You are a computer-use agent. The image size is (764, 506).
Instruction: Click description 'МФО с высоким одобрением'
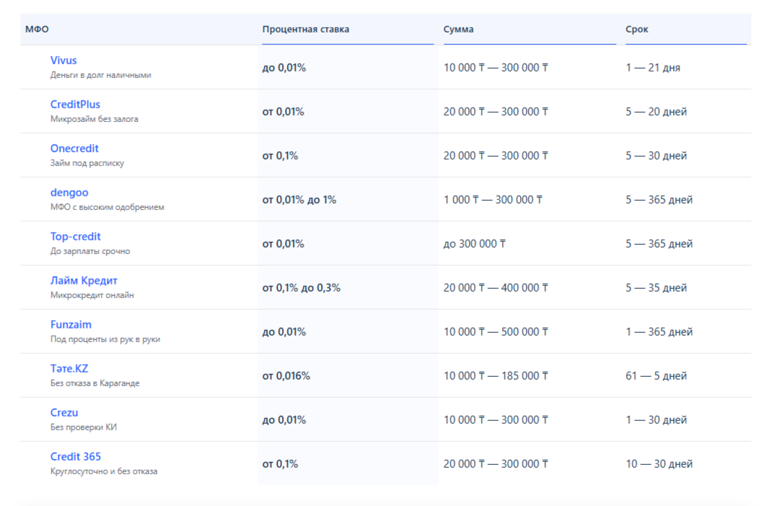pyautogui.click(x=107, y=207)
